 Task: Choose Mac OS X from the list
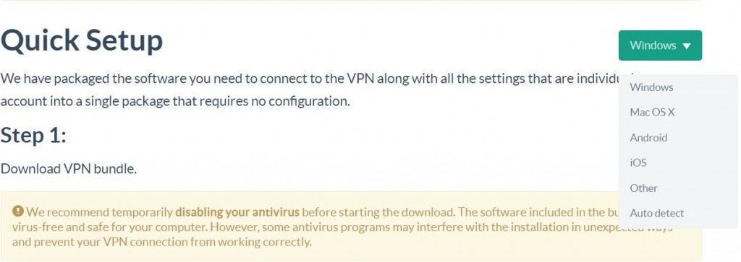[x=652, y=112]
